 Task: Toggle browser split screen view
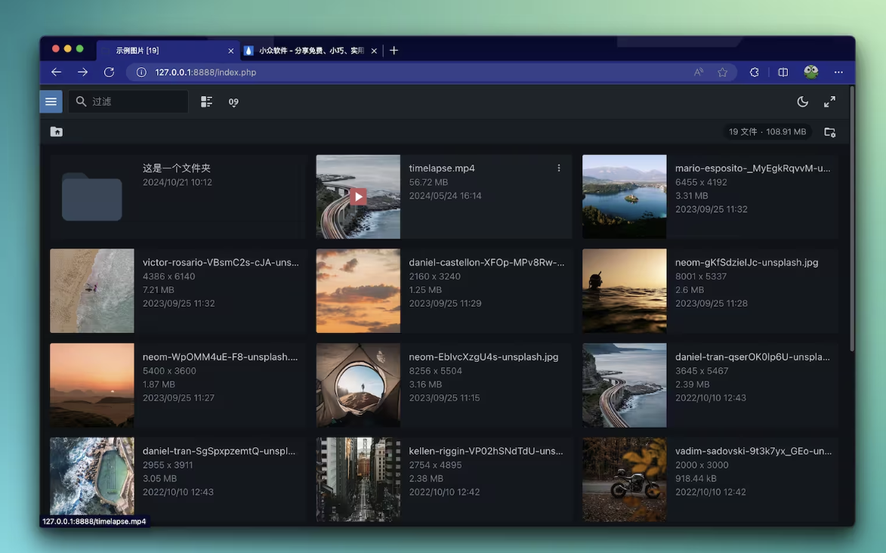coord(783,73)
